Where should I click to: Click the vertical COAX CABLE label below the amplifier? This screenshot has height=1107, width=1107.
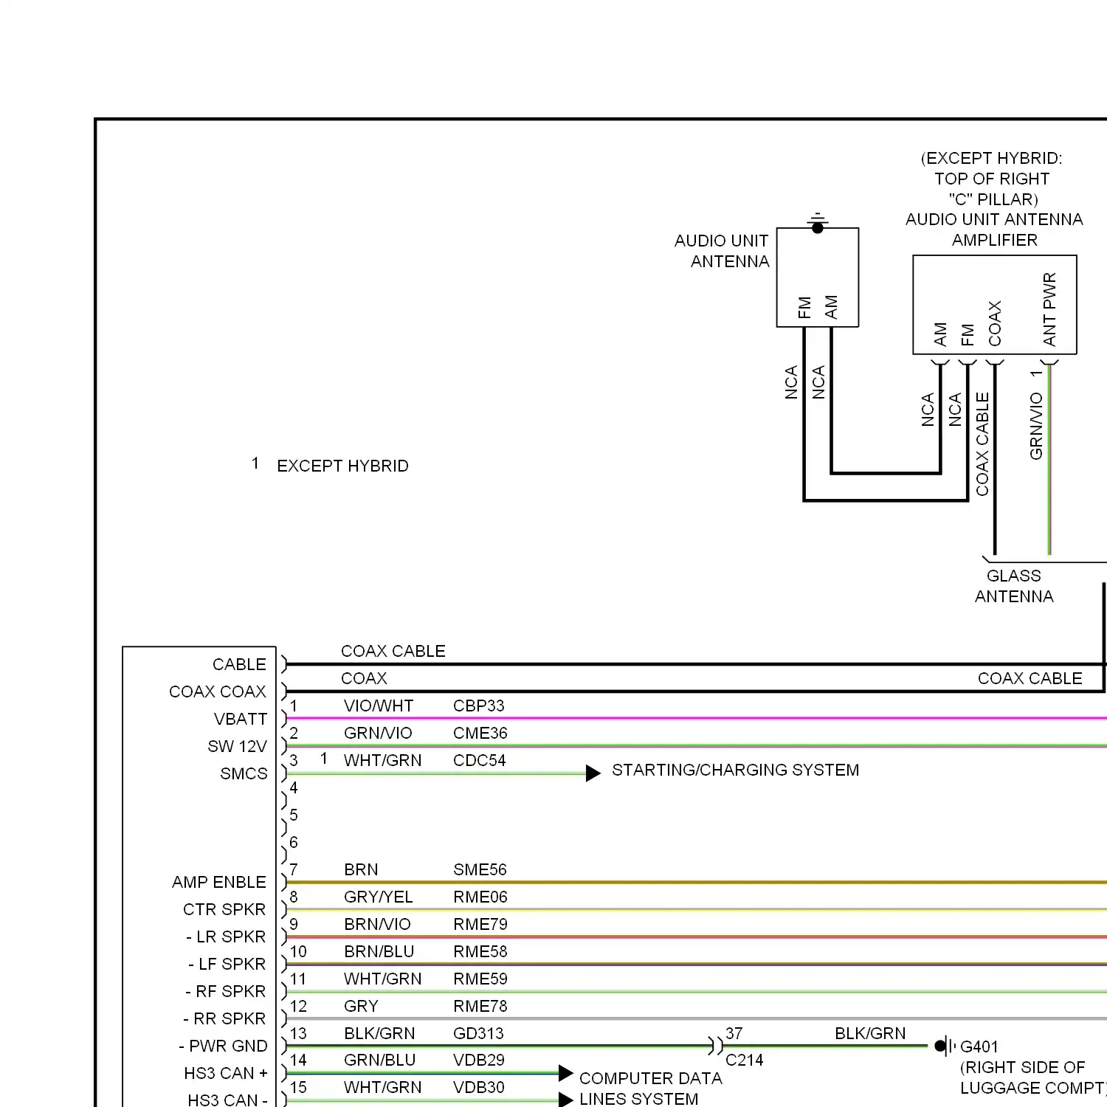pyautogui.click(x=982, y=444)
